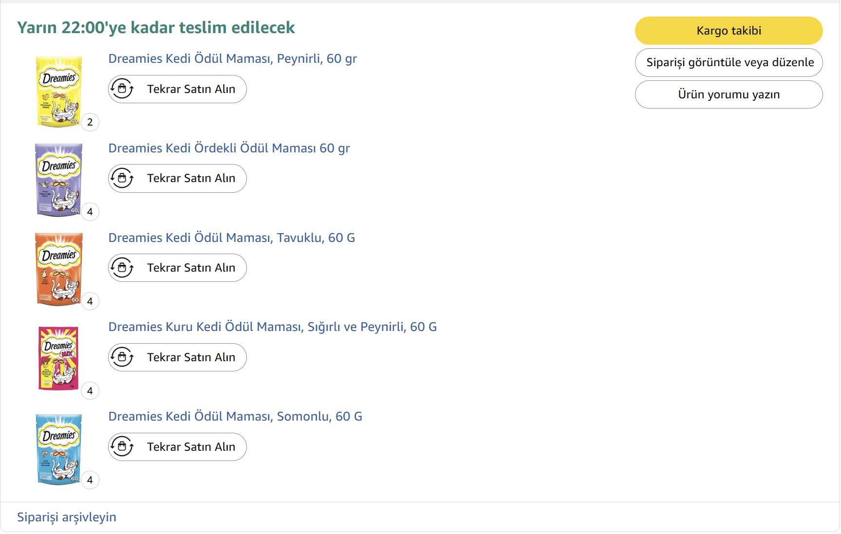Viewport: 841px width, 534px height.
Task: Open Siparişi görüntüle veya düzenle
Action: coord(729,62)
